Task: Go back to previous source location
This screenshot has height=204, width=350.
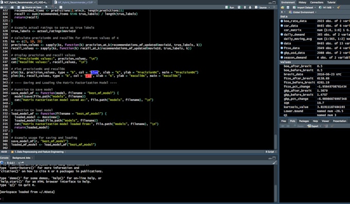Action: pos(2,7)
